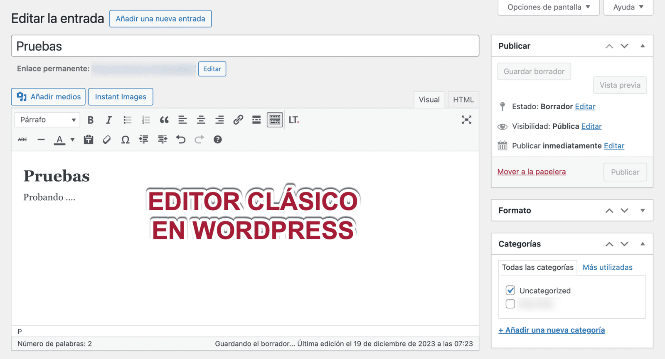Open the text color picker arrow
Screen dimensions: 665x359
pyautogui.click(x=72, y=140)
